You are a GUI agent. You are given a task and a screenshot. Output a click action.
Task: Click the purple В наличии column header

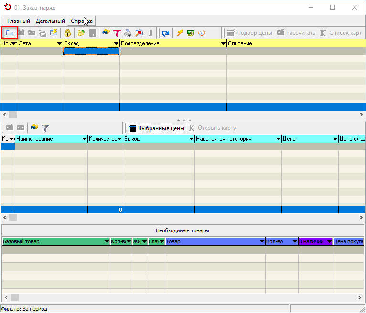click(x=312, y=242)
